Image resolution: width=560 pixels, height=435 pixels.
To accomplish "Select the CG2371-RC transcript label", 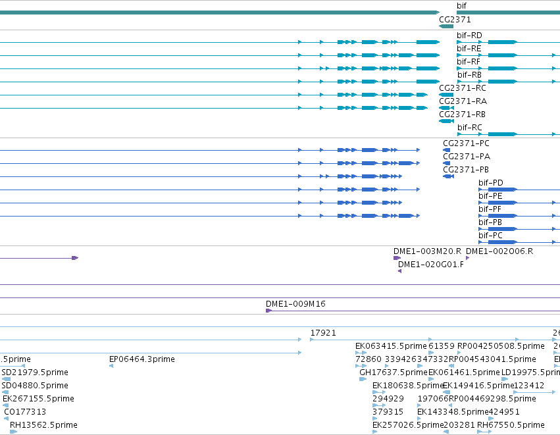I will (463, 88).
